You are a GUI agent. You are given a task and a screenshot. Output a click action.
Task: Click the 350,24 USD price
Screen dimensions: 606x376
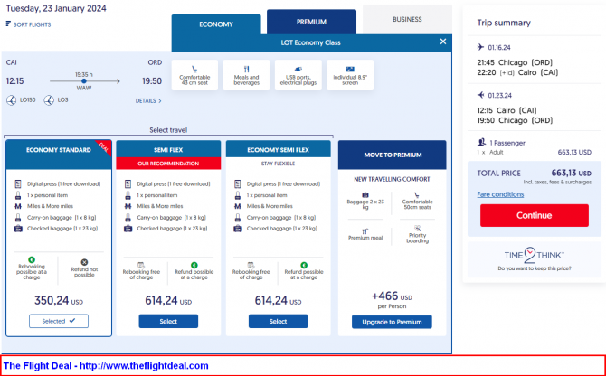[59, 300]
